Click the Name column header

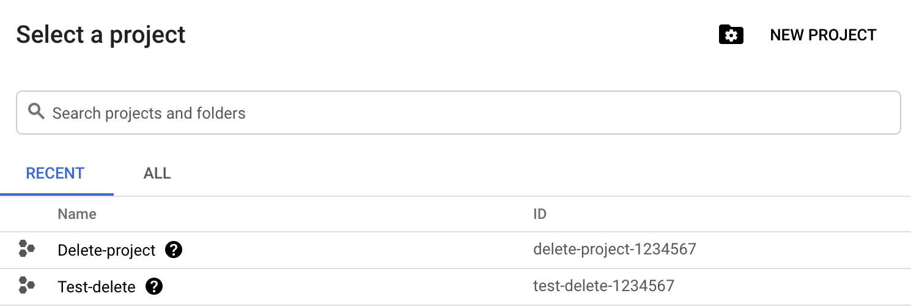point(77,214)
